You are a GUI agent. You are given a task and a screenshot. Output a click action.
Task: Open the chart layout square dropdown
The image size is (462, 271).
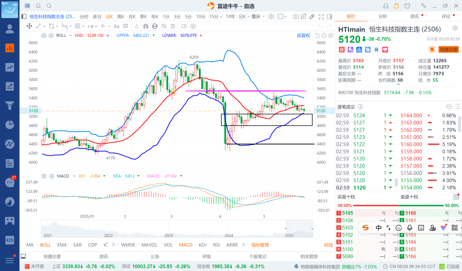tap(282, 17)
